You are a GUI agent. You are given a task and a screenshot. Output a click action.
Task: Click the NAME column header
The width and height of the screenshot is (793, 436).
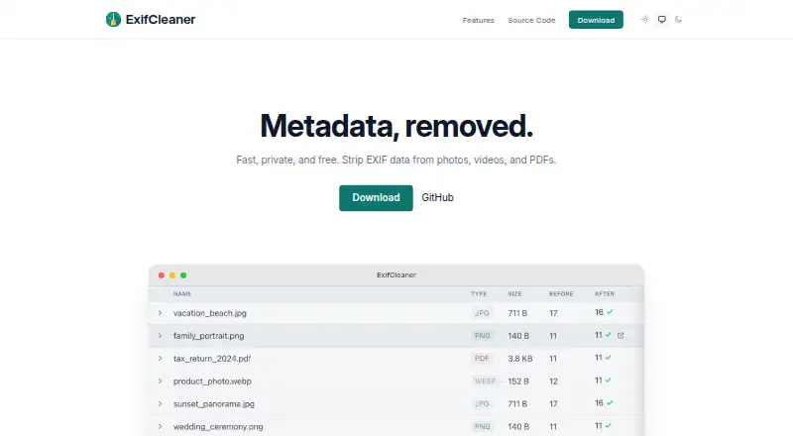click(182, 294)
